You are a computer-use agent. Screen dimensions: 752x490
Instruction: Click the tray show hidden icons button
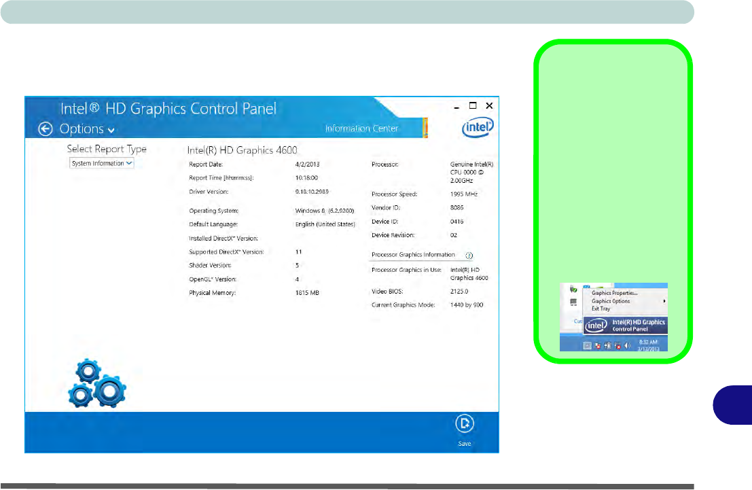point(587,345)
